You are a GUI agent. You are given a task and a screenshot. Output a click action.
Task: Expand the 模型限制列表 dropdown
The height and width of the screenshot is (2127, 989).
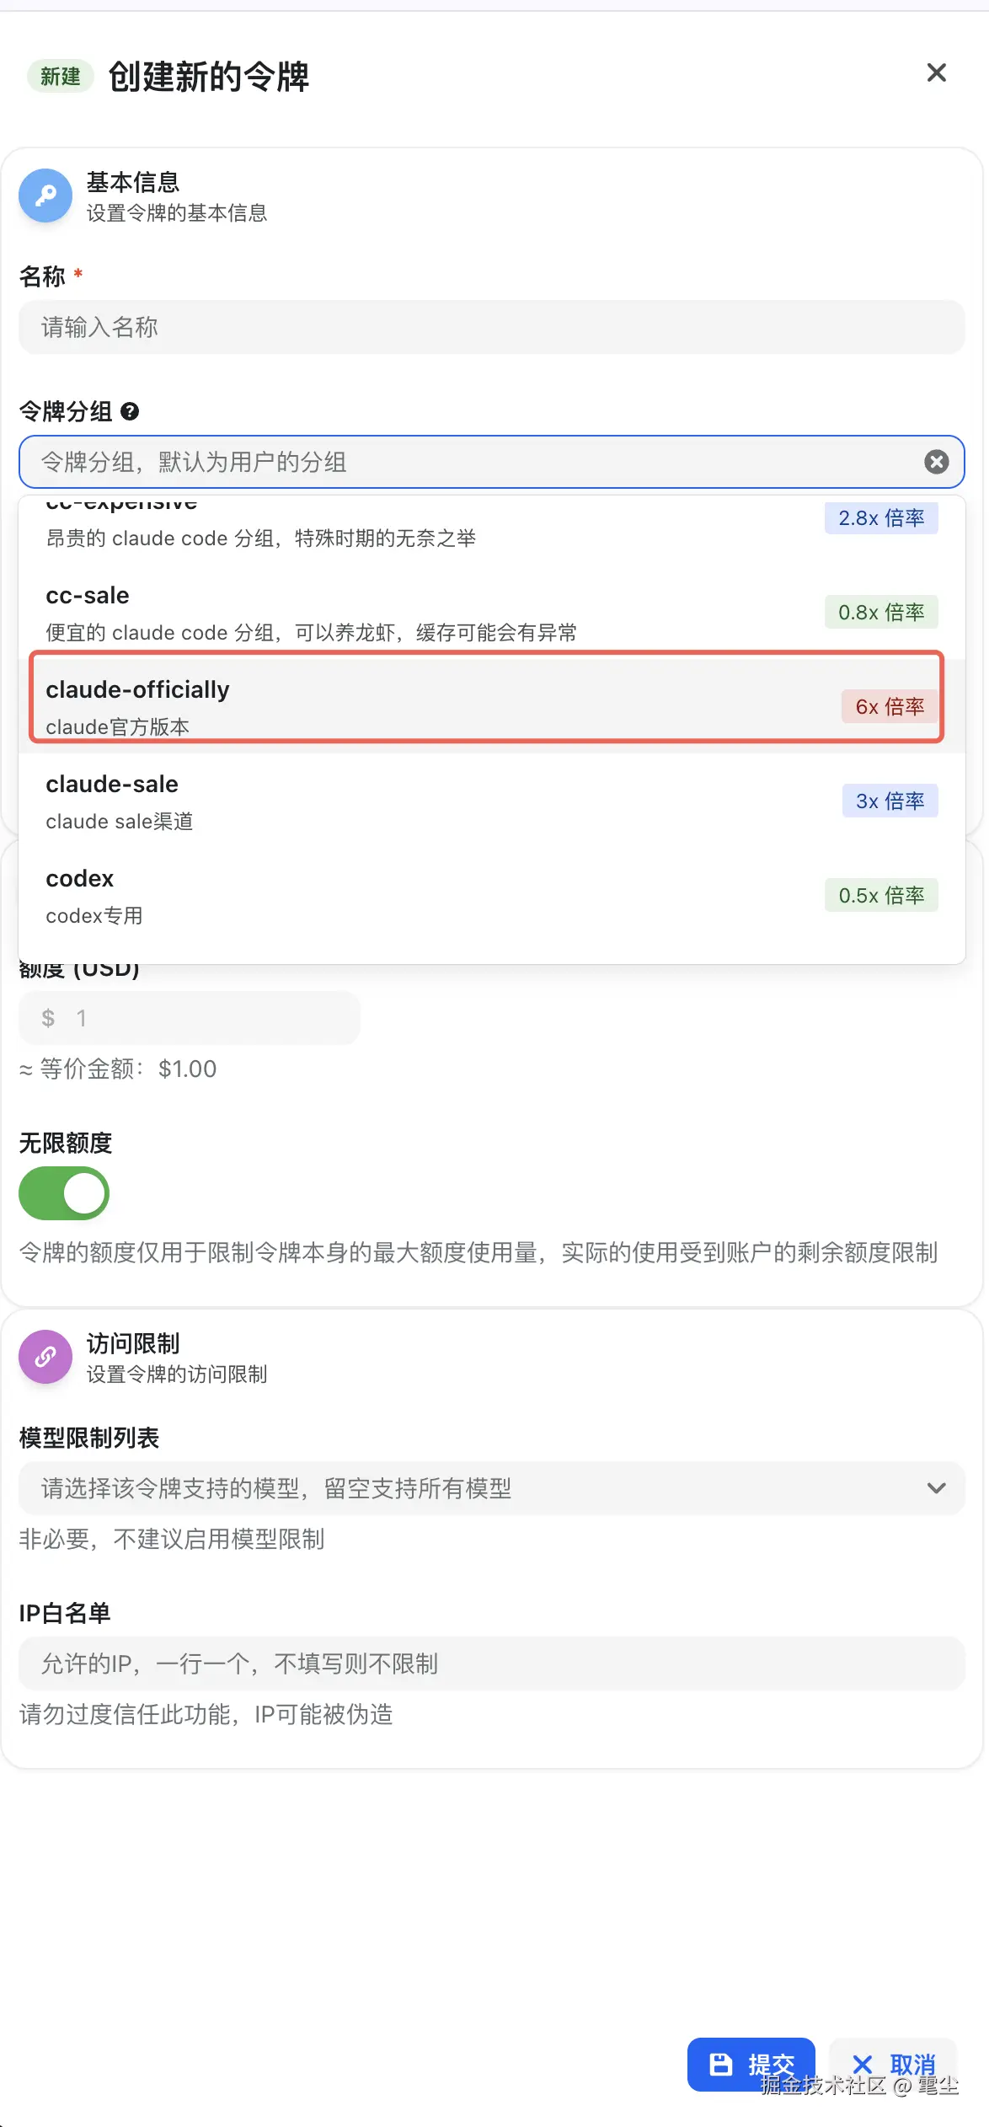point(492,1488)
